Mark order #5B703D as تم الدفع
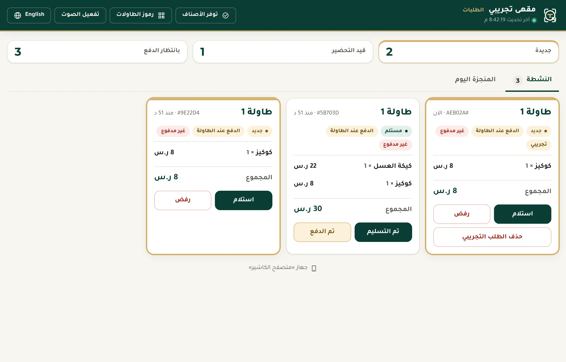 322,232
